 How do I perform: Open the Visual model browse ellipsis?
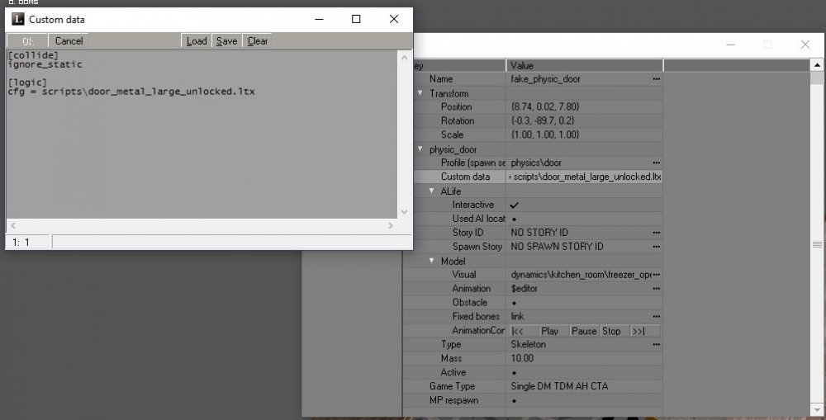point(656,275)
